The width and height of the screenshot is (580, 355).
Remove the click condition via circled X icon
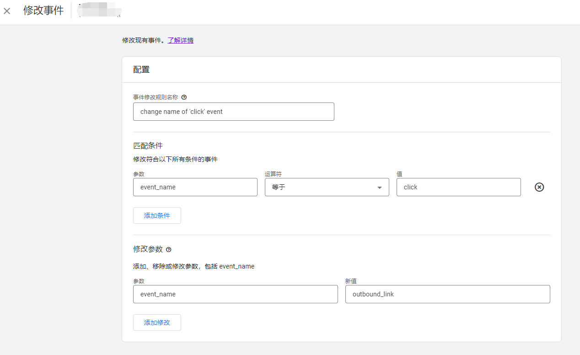pyautogui.click(x=539, y=187)
